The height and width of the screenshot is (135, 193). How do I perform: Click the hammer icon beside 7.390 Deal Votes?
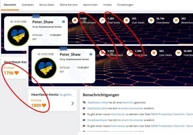coord(130,53)
